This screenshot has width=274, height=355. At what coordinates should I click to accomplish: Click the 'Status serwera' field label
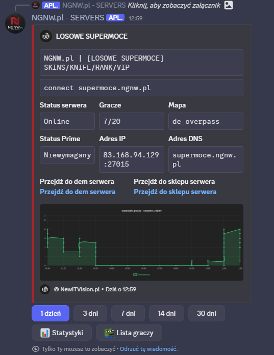point(63,105)
